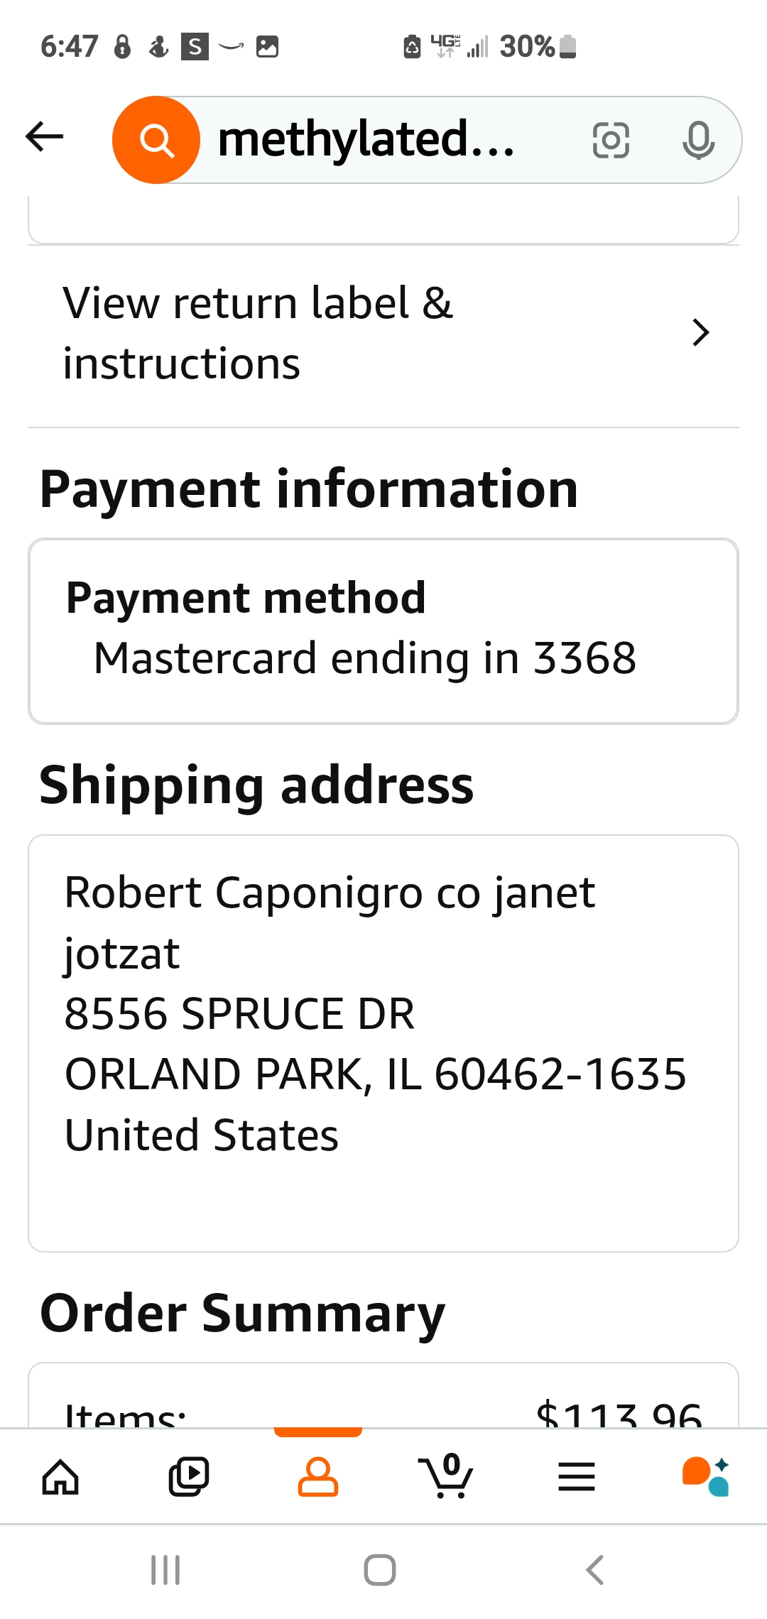
Task: Go to Home tab in bottom bar
Action: click(x=60, y=1478)
